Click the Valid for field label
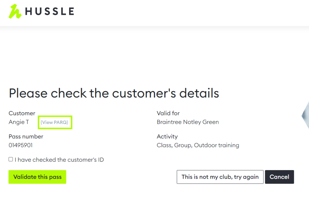Viewport: 309px width, 204px height. (x=168, y=113)
